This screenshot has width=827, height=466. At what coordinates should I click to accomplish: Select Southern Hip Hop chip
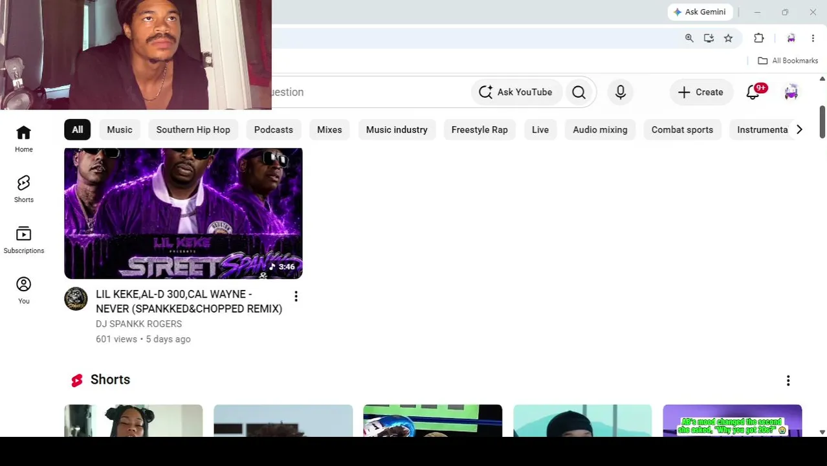[193, 129]
